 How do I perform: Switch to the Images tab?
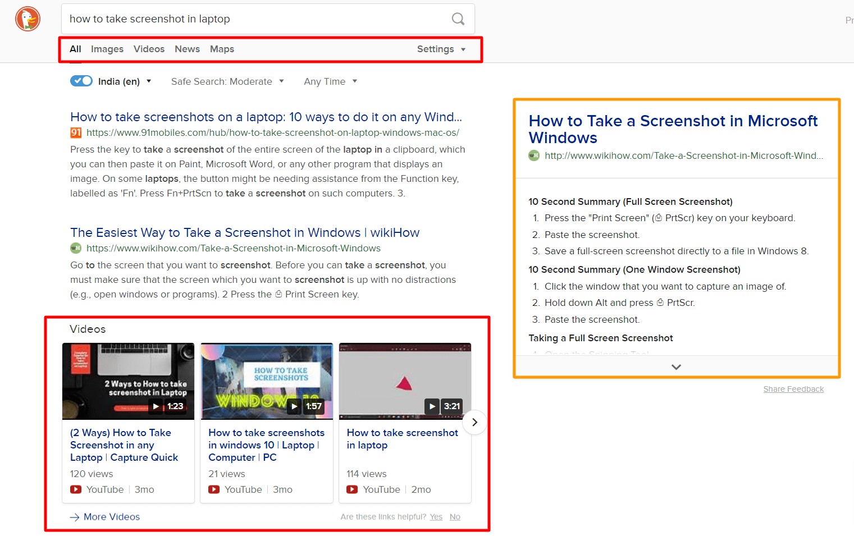click(107, 49)
